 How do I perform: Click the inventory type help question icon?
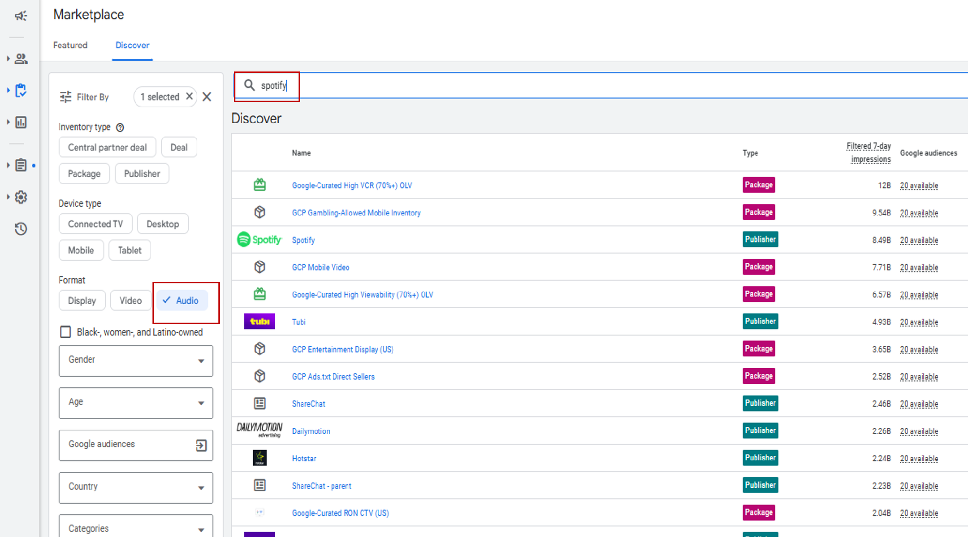(x=120, y=127)
